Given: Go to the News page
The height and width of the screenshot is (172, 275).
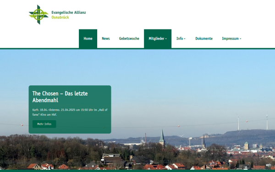Looking at the screenshot, I should (x=106, y=39).
